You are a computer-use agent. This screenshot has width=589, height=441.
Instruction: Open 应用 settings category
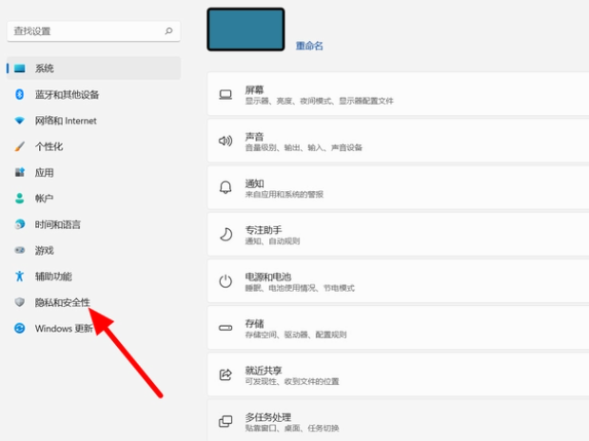(44, 173)
